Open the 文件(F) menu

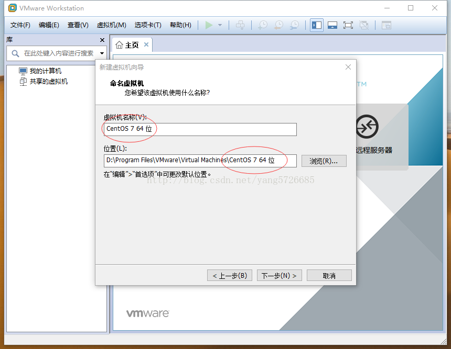(20, 25)
